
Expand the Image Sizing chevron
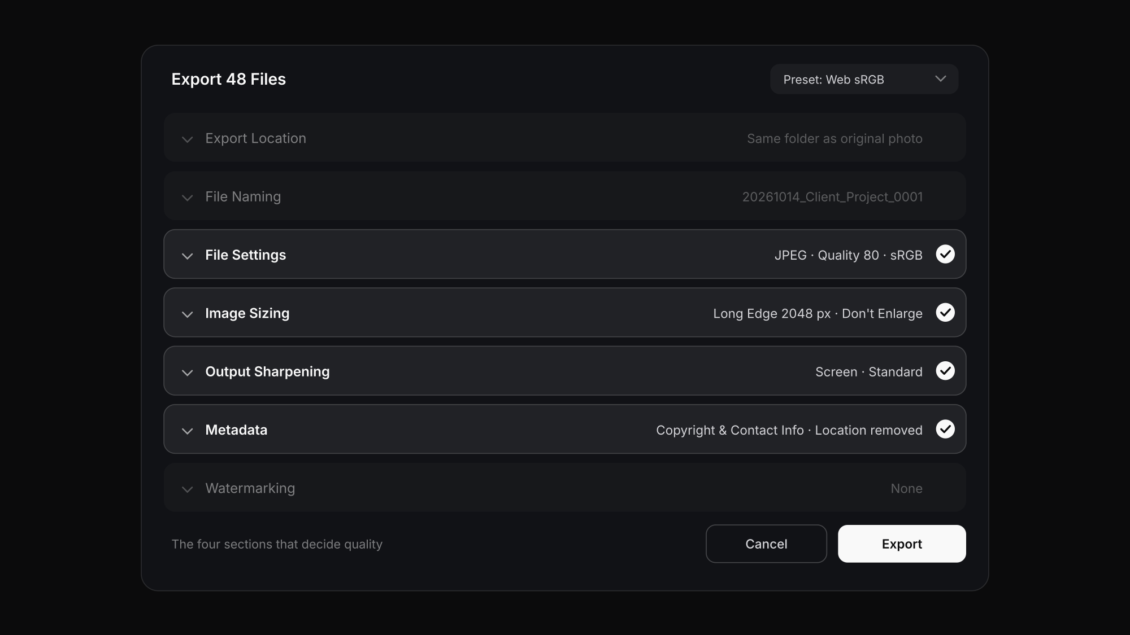(187, 314)
